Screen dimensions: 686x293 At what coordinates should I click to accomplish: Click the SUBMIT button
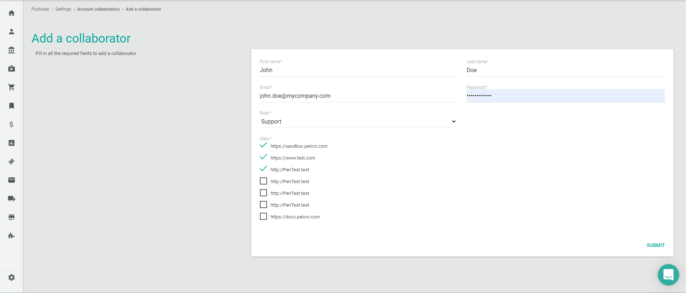[x=655, y=245]
